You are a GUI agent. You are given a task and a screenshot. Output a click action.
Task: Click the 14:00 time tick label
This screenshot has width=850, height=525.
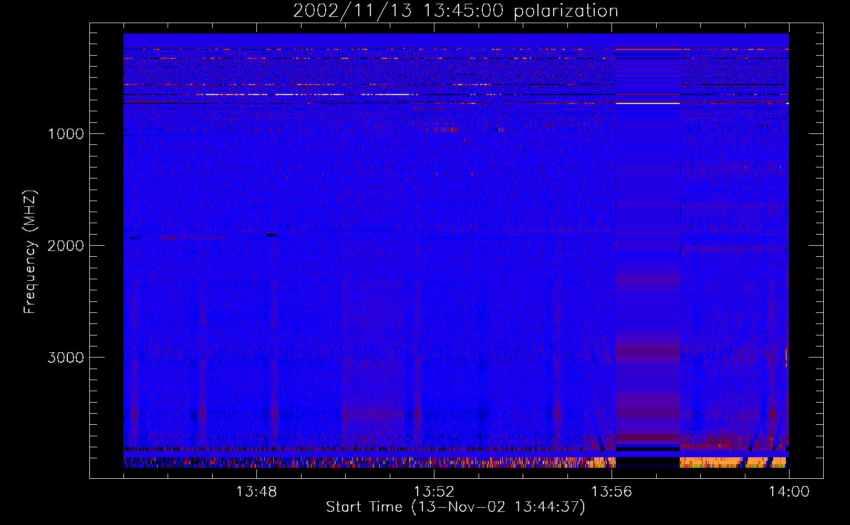(789, 492)
